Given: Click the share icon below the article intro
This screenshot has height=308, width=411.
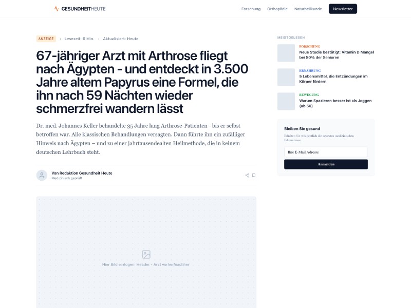Looking at the screenshot, I should coord(247,175).
